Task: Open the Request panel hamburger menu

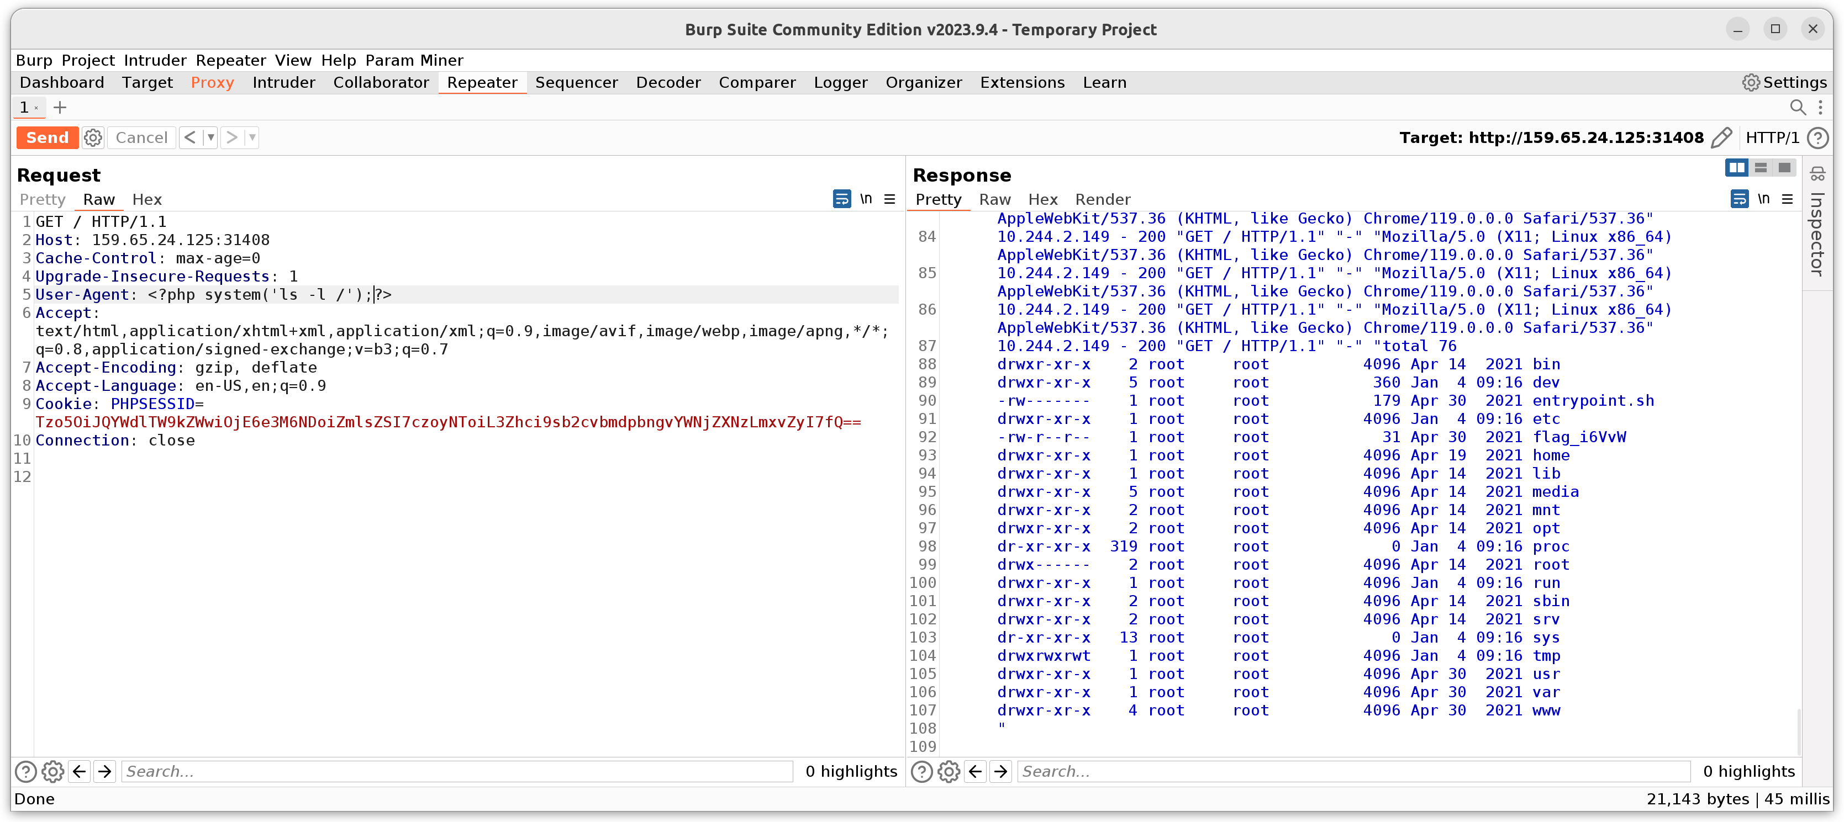Action: click(890, 199)
